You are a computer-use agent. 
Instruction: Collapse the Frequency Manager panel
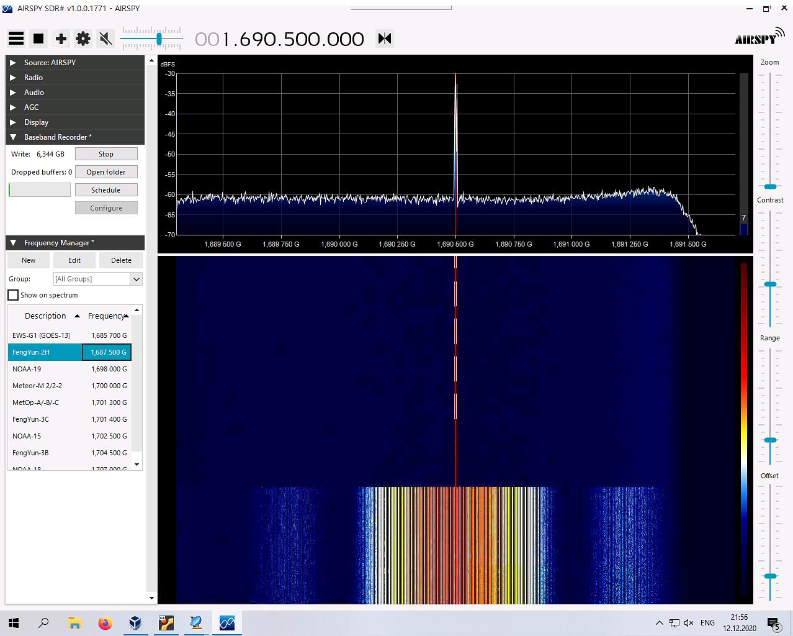(75, 242)
